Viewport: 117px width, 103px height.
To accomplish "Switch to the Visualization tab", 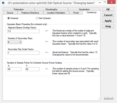I will (x=84, y=9).
